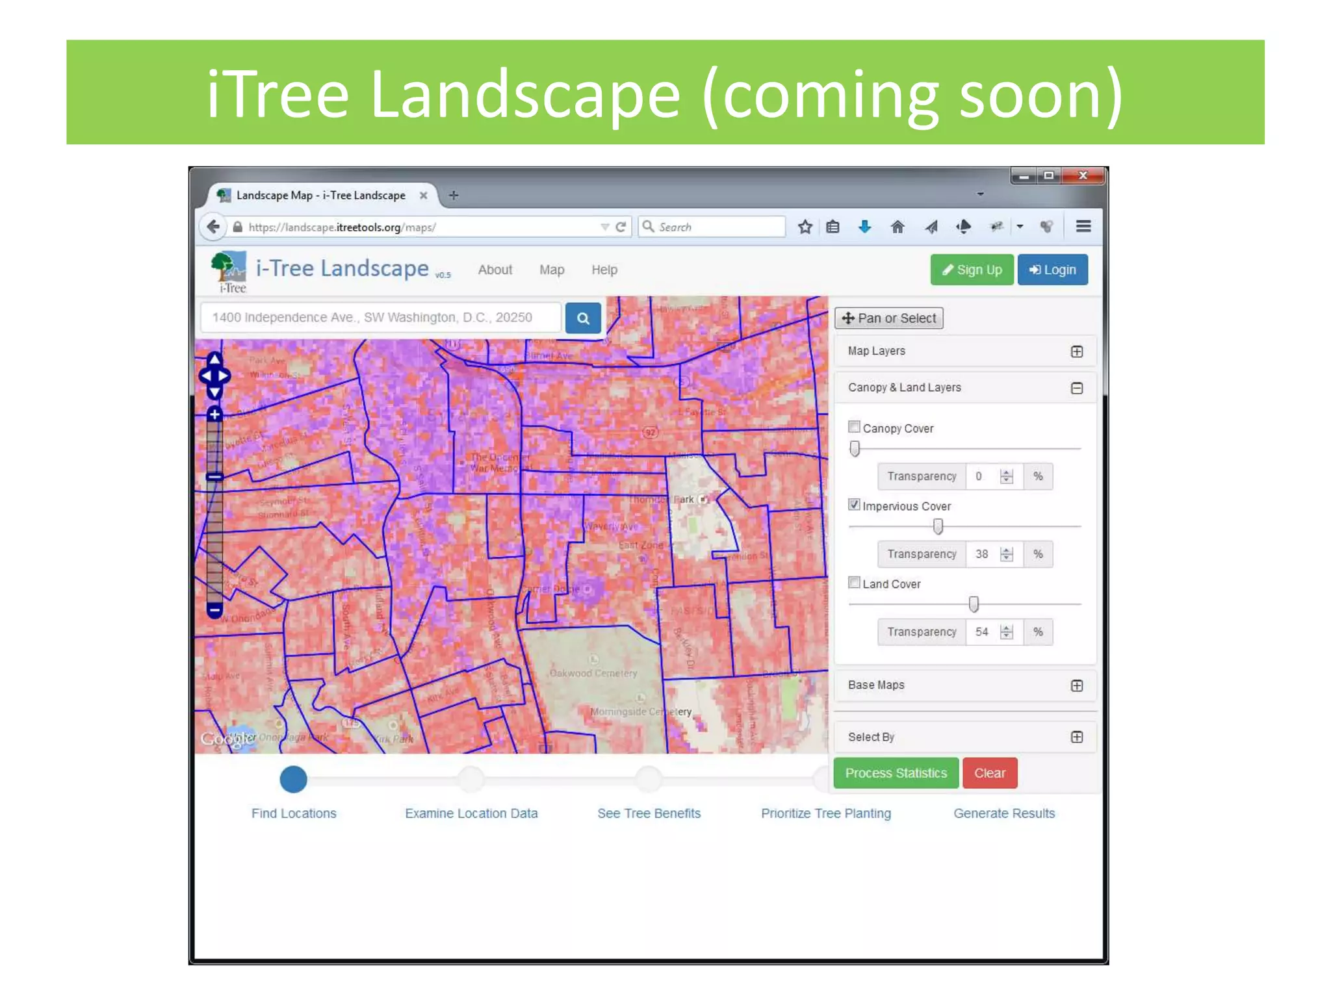The height and width of the screenshot is (998, 1331).
Task: Expand the Map Layers panel
Action: pos(1076,352)
